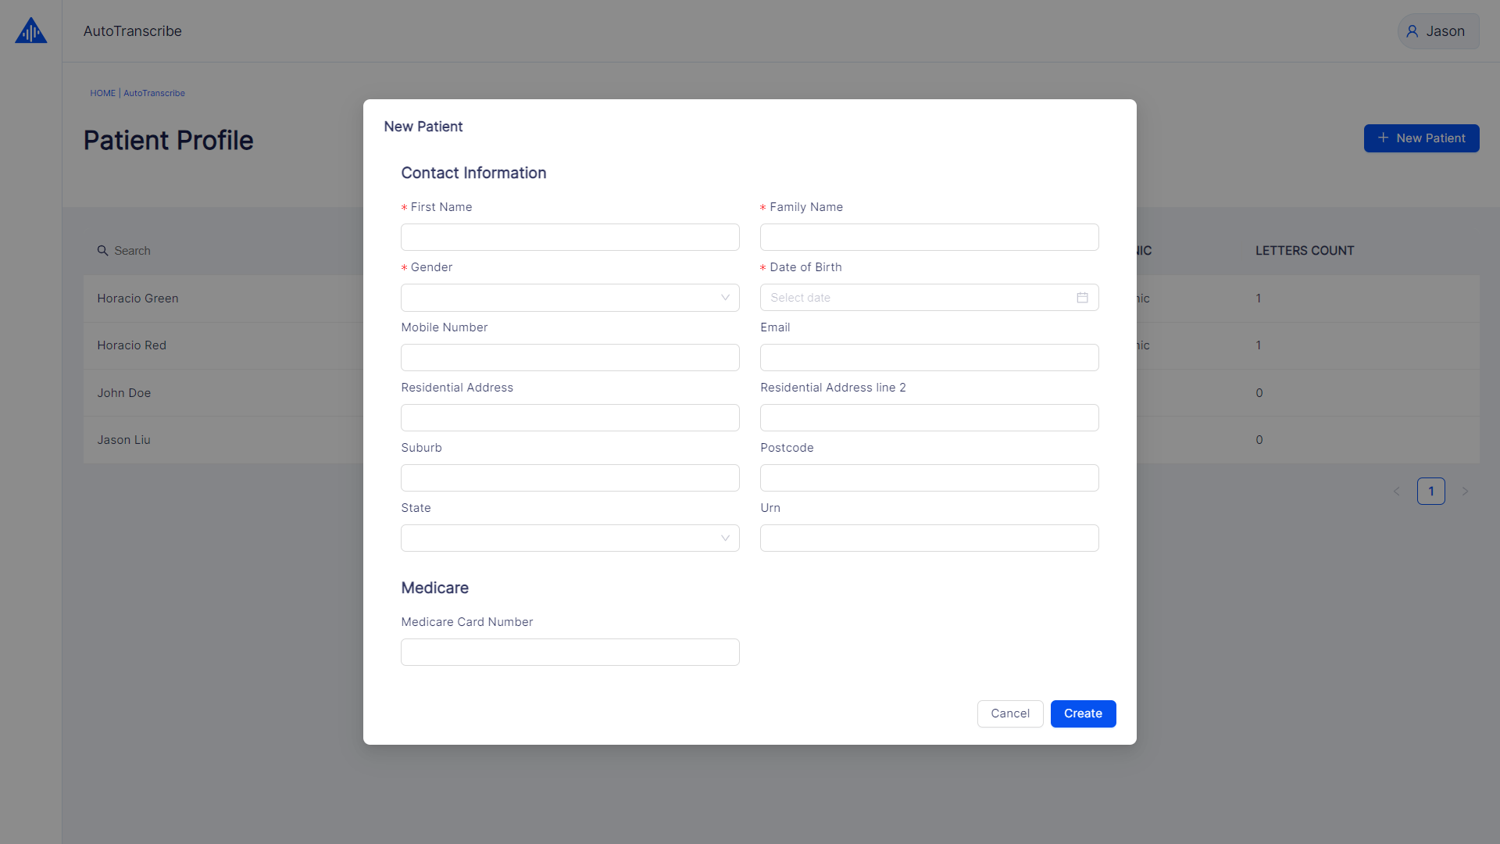Go to previous page arrow in pagination
The image size is (1500, 844).
click(x=1397, y=492)
